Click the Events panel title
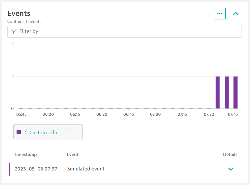The width and height of the screenshot is (250, 185). [19, 13]
